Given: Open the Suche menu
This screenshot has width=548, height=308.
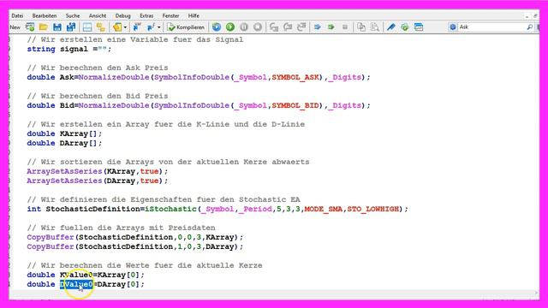Looking at the screenshot, I should pos(73,15).
